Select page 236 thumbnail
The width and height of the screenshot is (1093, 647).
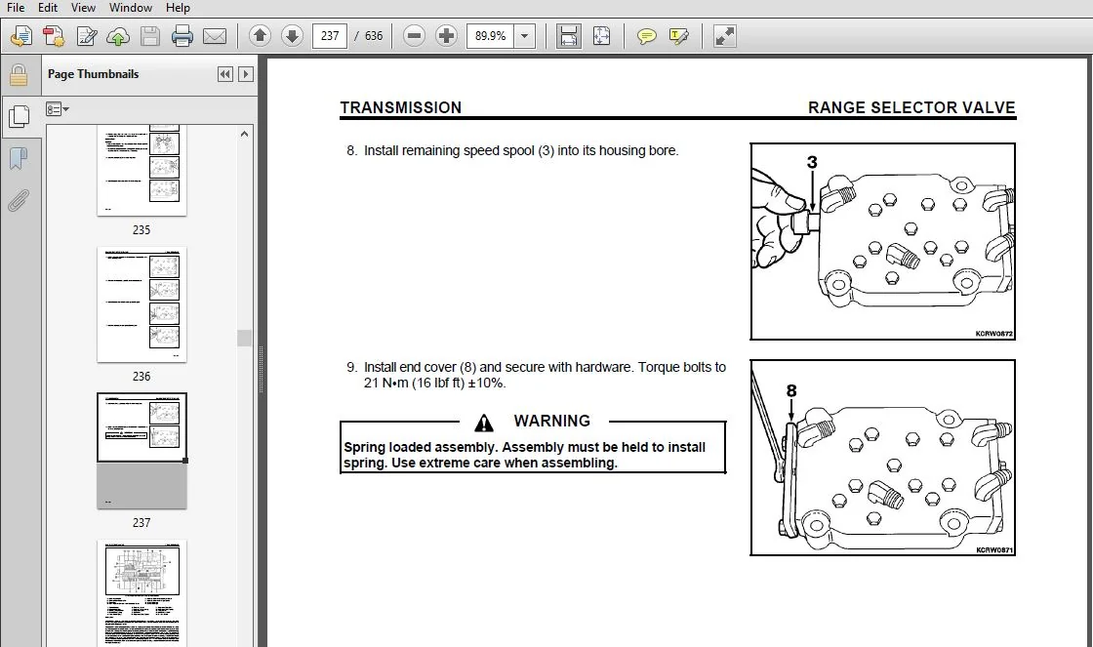point(142,304)
